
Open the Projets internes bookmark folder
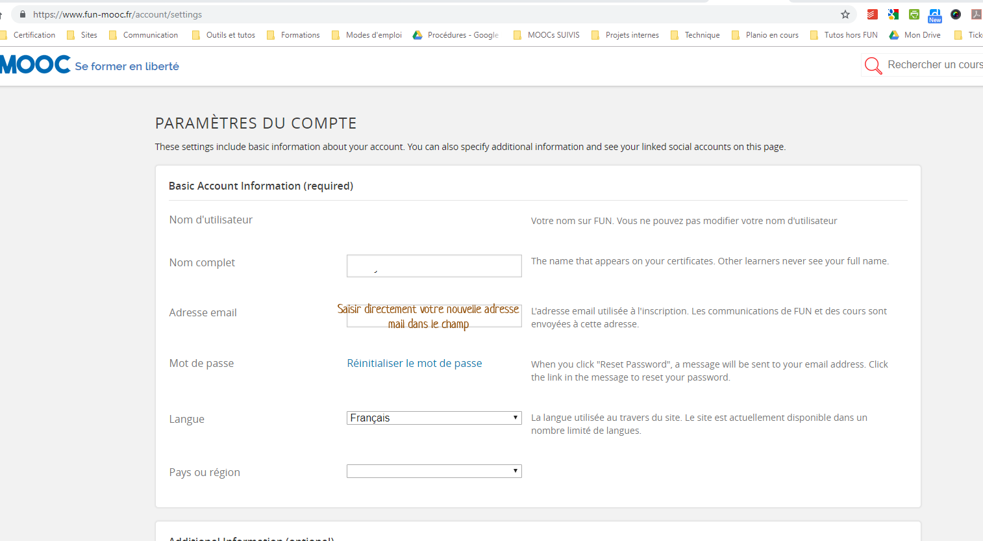[x=625, y=35]
